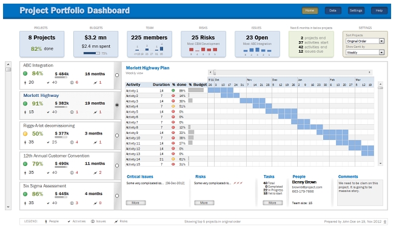Select the 12th Annual Customer Convention radio button
Screen dimensions: 402x229
117,165
